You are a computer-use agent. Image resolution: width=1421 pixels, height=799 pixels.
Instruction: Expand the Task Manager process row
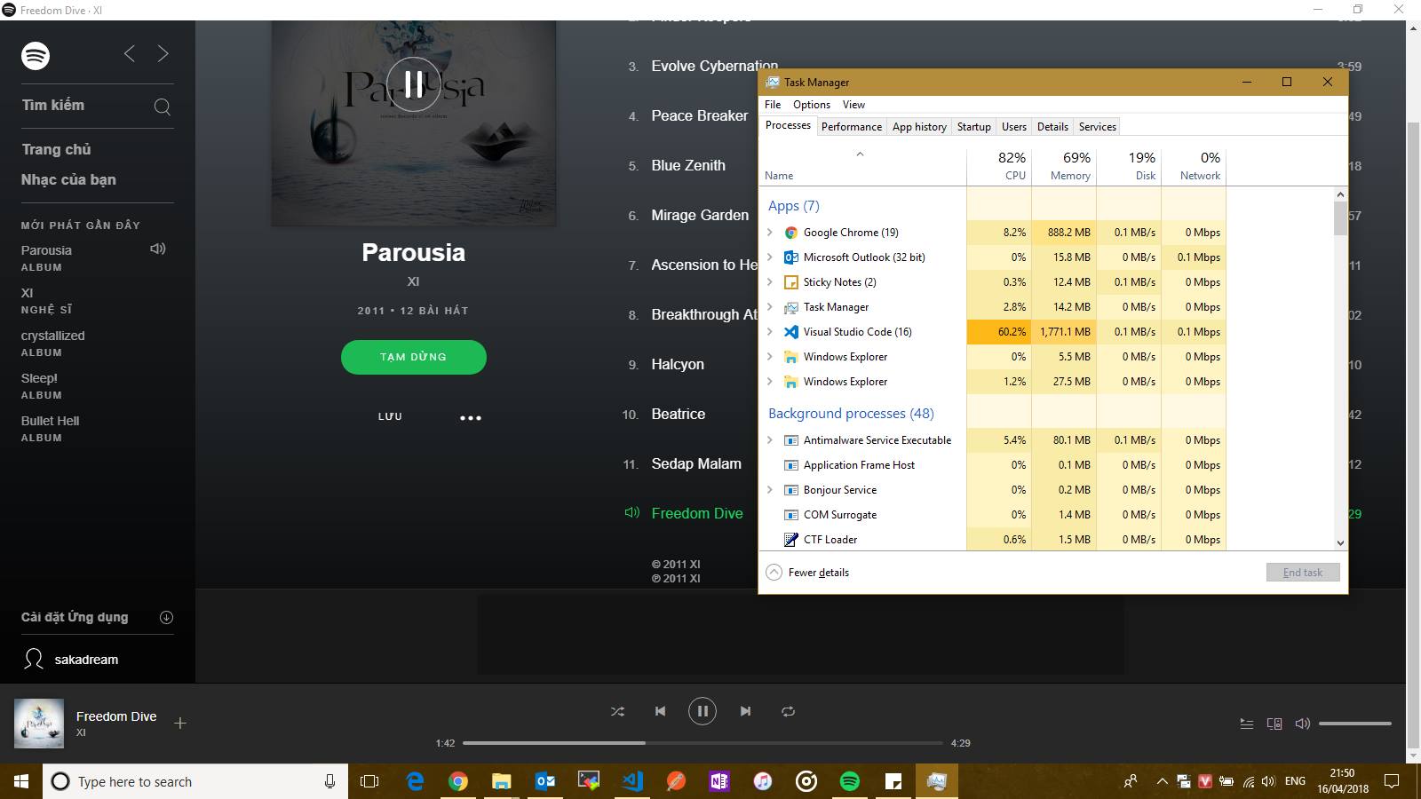pyautogui.click(x=770, y=307)
